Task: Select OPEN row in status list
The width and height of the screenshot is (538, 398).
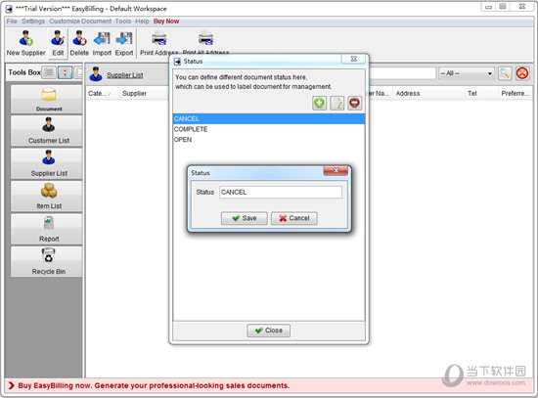Action: pos(269,140)
